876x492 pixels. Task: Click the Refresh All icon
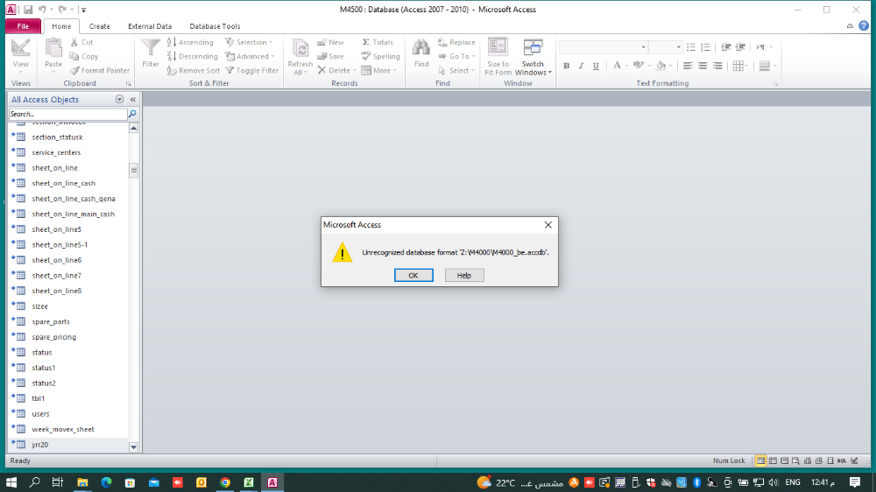(300, 48)
